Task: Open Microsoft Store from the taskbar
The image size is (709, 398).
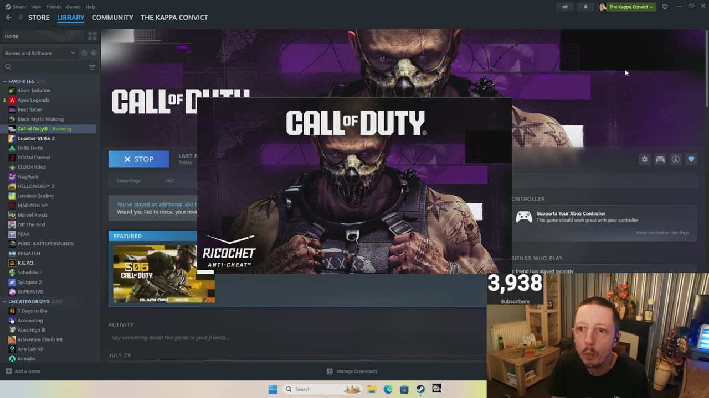Action: (x=404, y=389)
